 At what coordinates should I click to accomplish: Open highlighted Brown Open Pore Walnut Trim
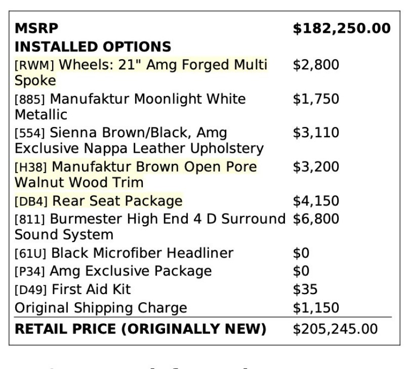pyautogui.click(x=154, y=167)
